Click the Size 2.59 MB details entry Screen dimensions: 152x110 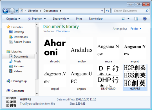77,104
